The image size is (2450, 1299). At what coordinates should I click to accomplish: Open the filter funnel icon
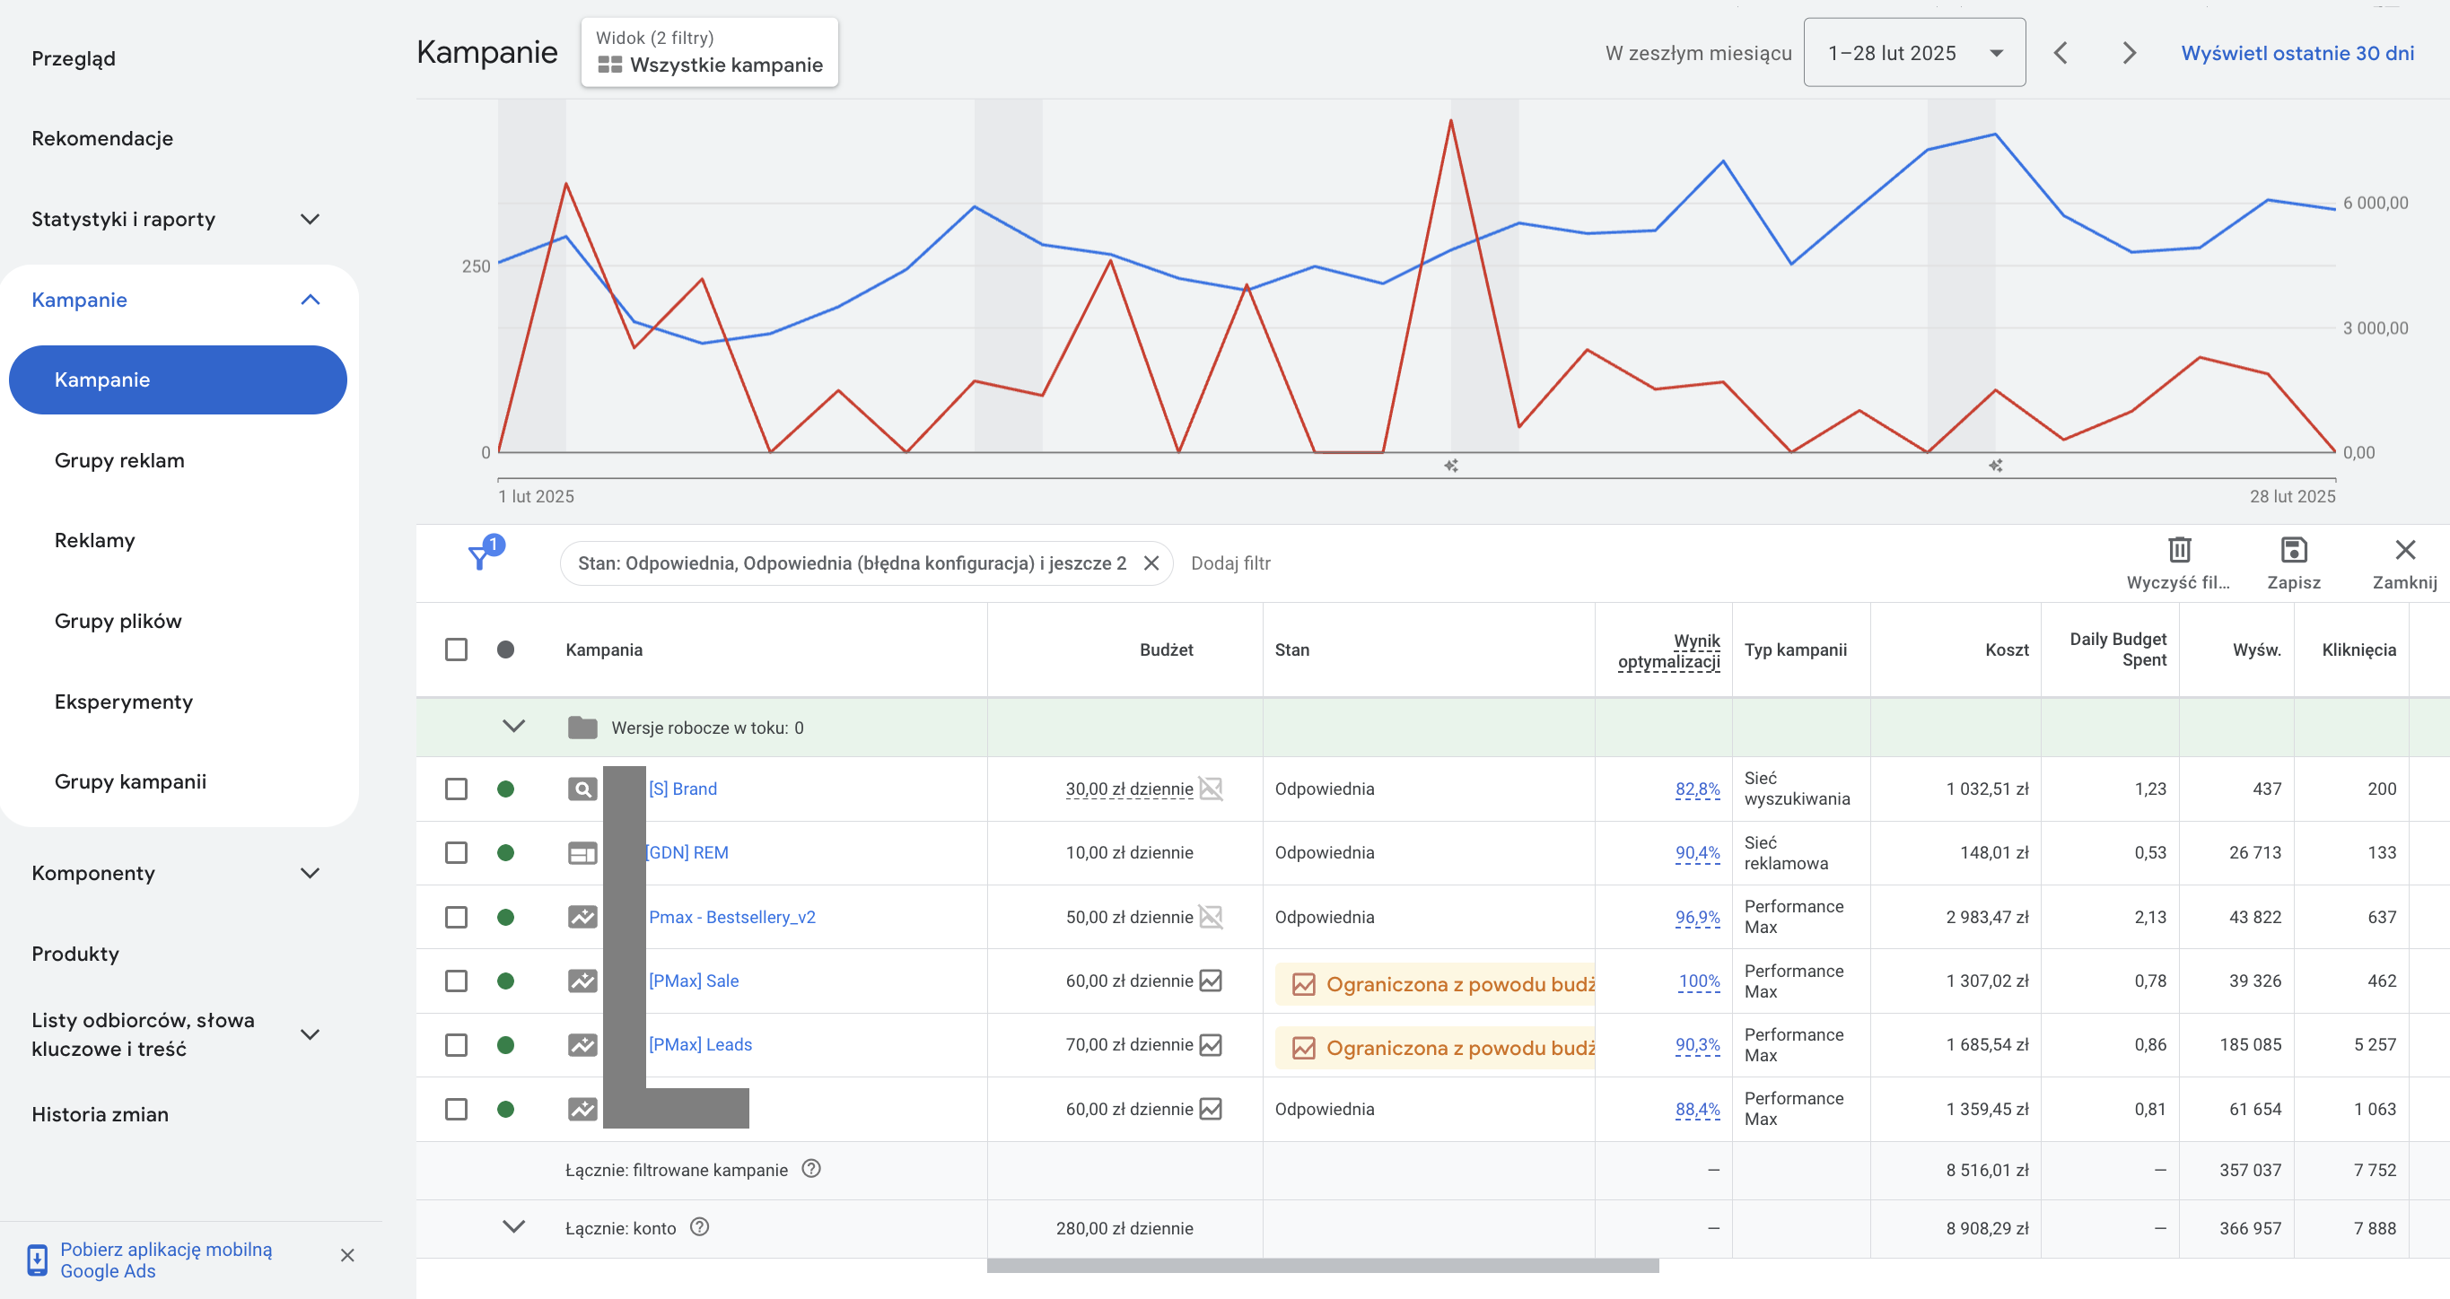point(480,557)
